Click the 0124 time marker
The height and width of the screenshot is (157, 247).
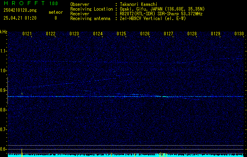tap(98, 34)
